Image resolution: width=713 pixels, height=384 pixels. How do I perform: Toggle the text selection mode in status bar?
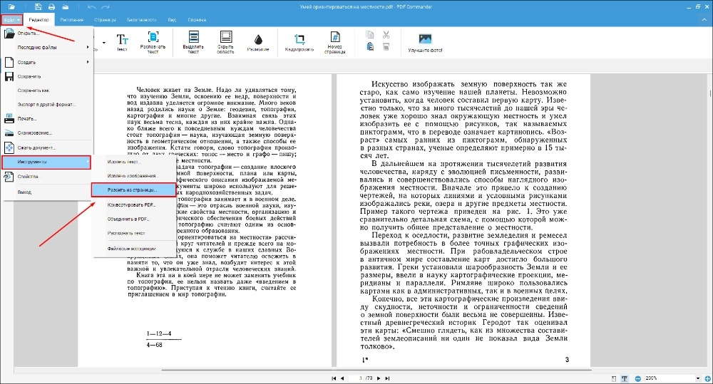pos(625,378)
